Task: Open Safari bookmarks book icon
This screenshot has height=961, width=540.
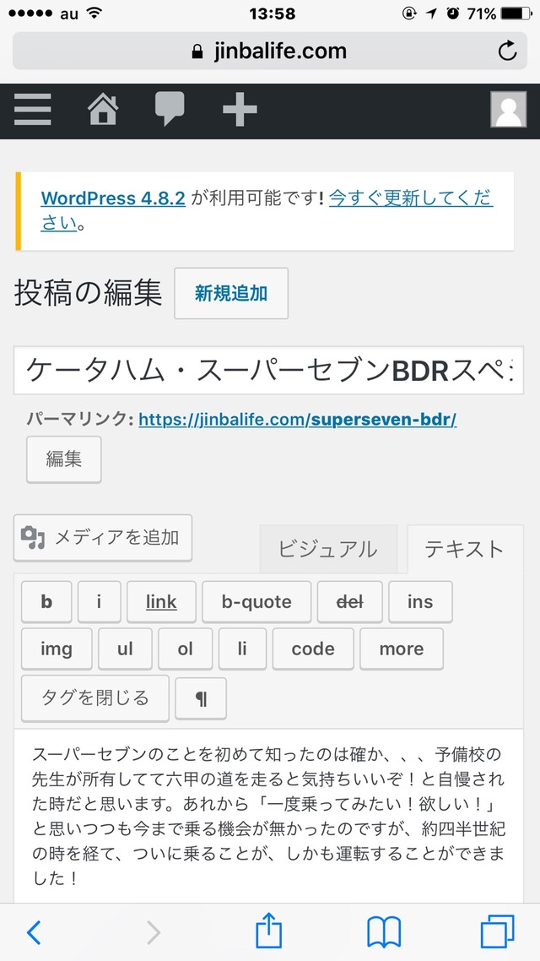Action: coord(384,932)
